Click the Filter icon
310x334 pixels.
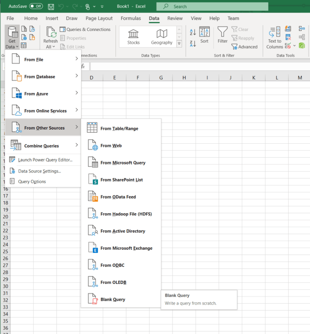pyautogui.click(x=222, y=35)
